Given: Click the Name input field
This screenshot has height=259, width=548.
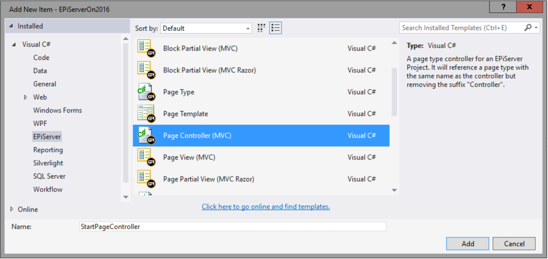Looking at the screenshot, I should (232, 227).
